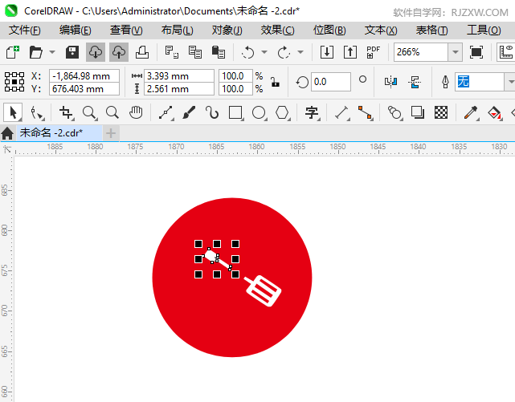515x402 pixels.
Task: Click the mirror vertically icon
Action: coord(415,82)
